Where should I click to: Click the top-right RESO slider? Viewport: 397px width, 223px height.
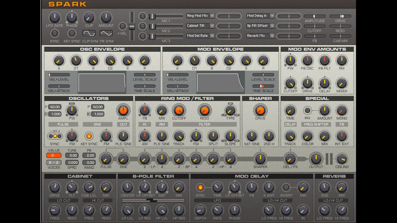pyautogui.click(x=340, y=26)
